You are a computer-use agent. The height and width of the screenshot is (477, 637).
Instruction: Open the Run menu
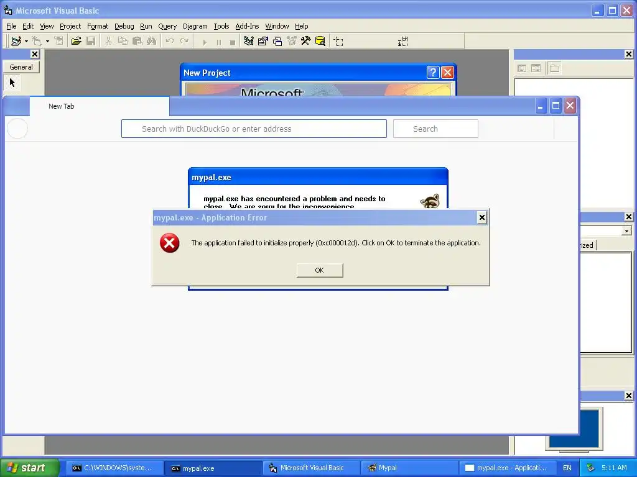[146, 26]
